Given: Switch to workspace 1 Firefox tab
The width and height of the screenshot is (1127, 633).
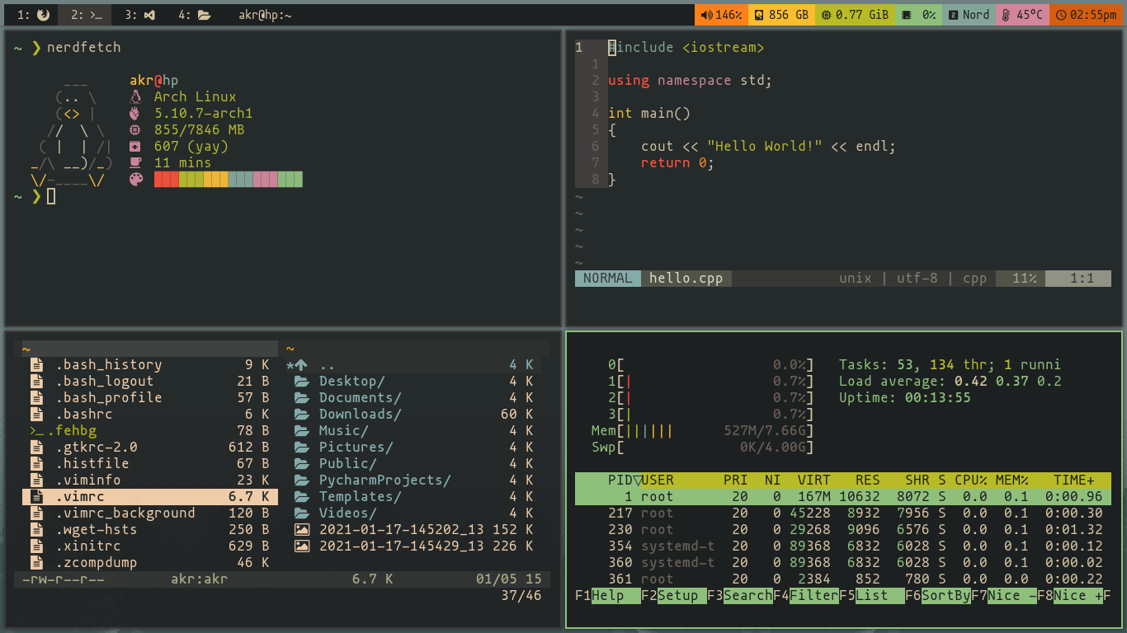Looking at the screenshot, I should [x=32, y=15].
